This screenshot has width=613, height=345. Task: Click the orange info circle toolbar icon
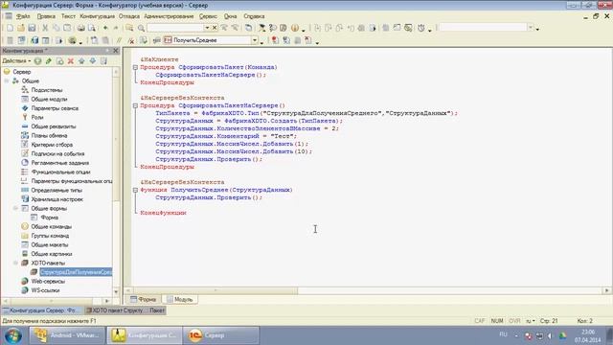click(x=295, y=28)
